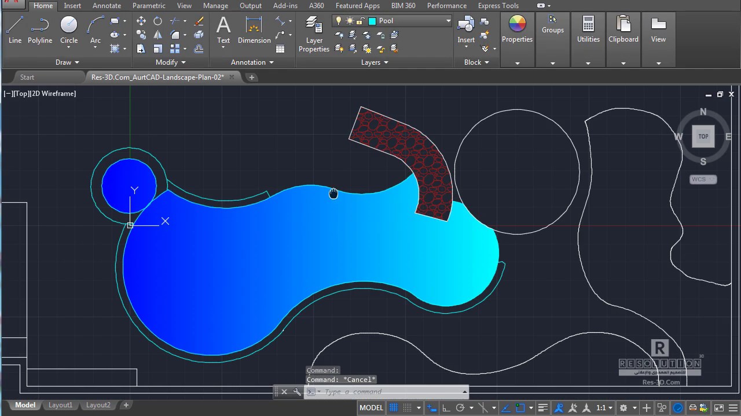Activate the Offset tool
The image size is (741, 416).
pos(199,49)
